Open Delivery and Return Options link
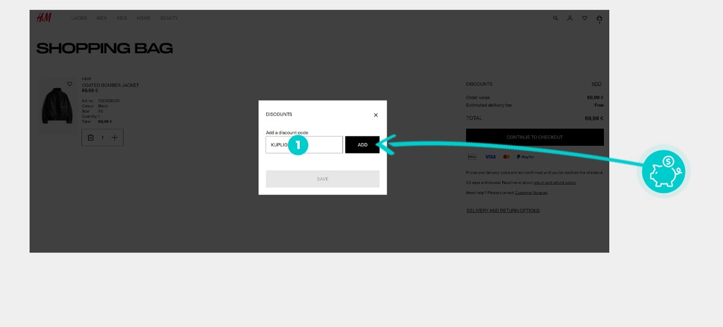Screen dimensions: 723x327 [x=503, y=211]
